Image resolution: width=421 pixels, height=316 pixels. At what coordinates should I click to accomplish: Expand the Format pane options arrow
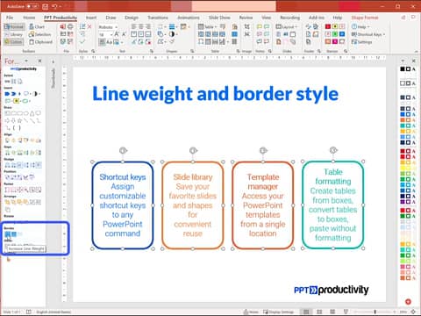point(26,61)
